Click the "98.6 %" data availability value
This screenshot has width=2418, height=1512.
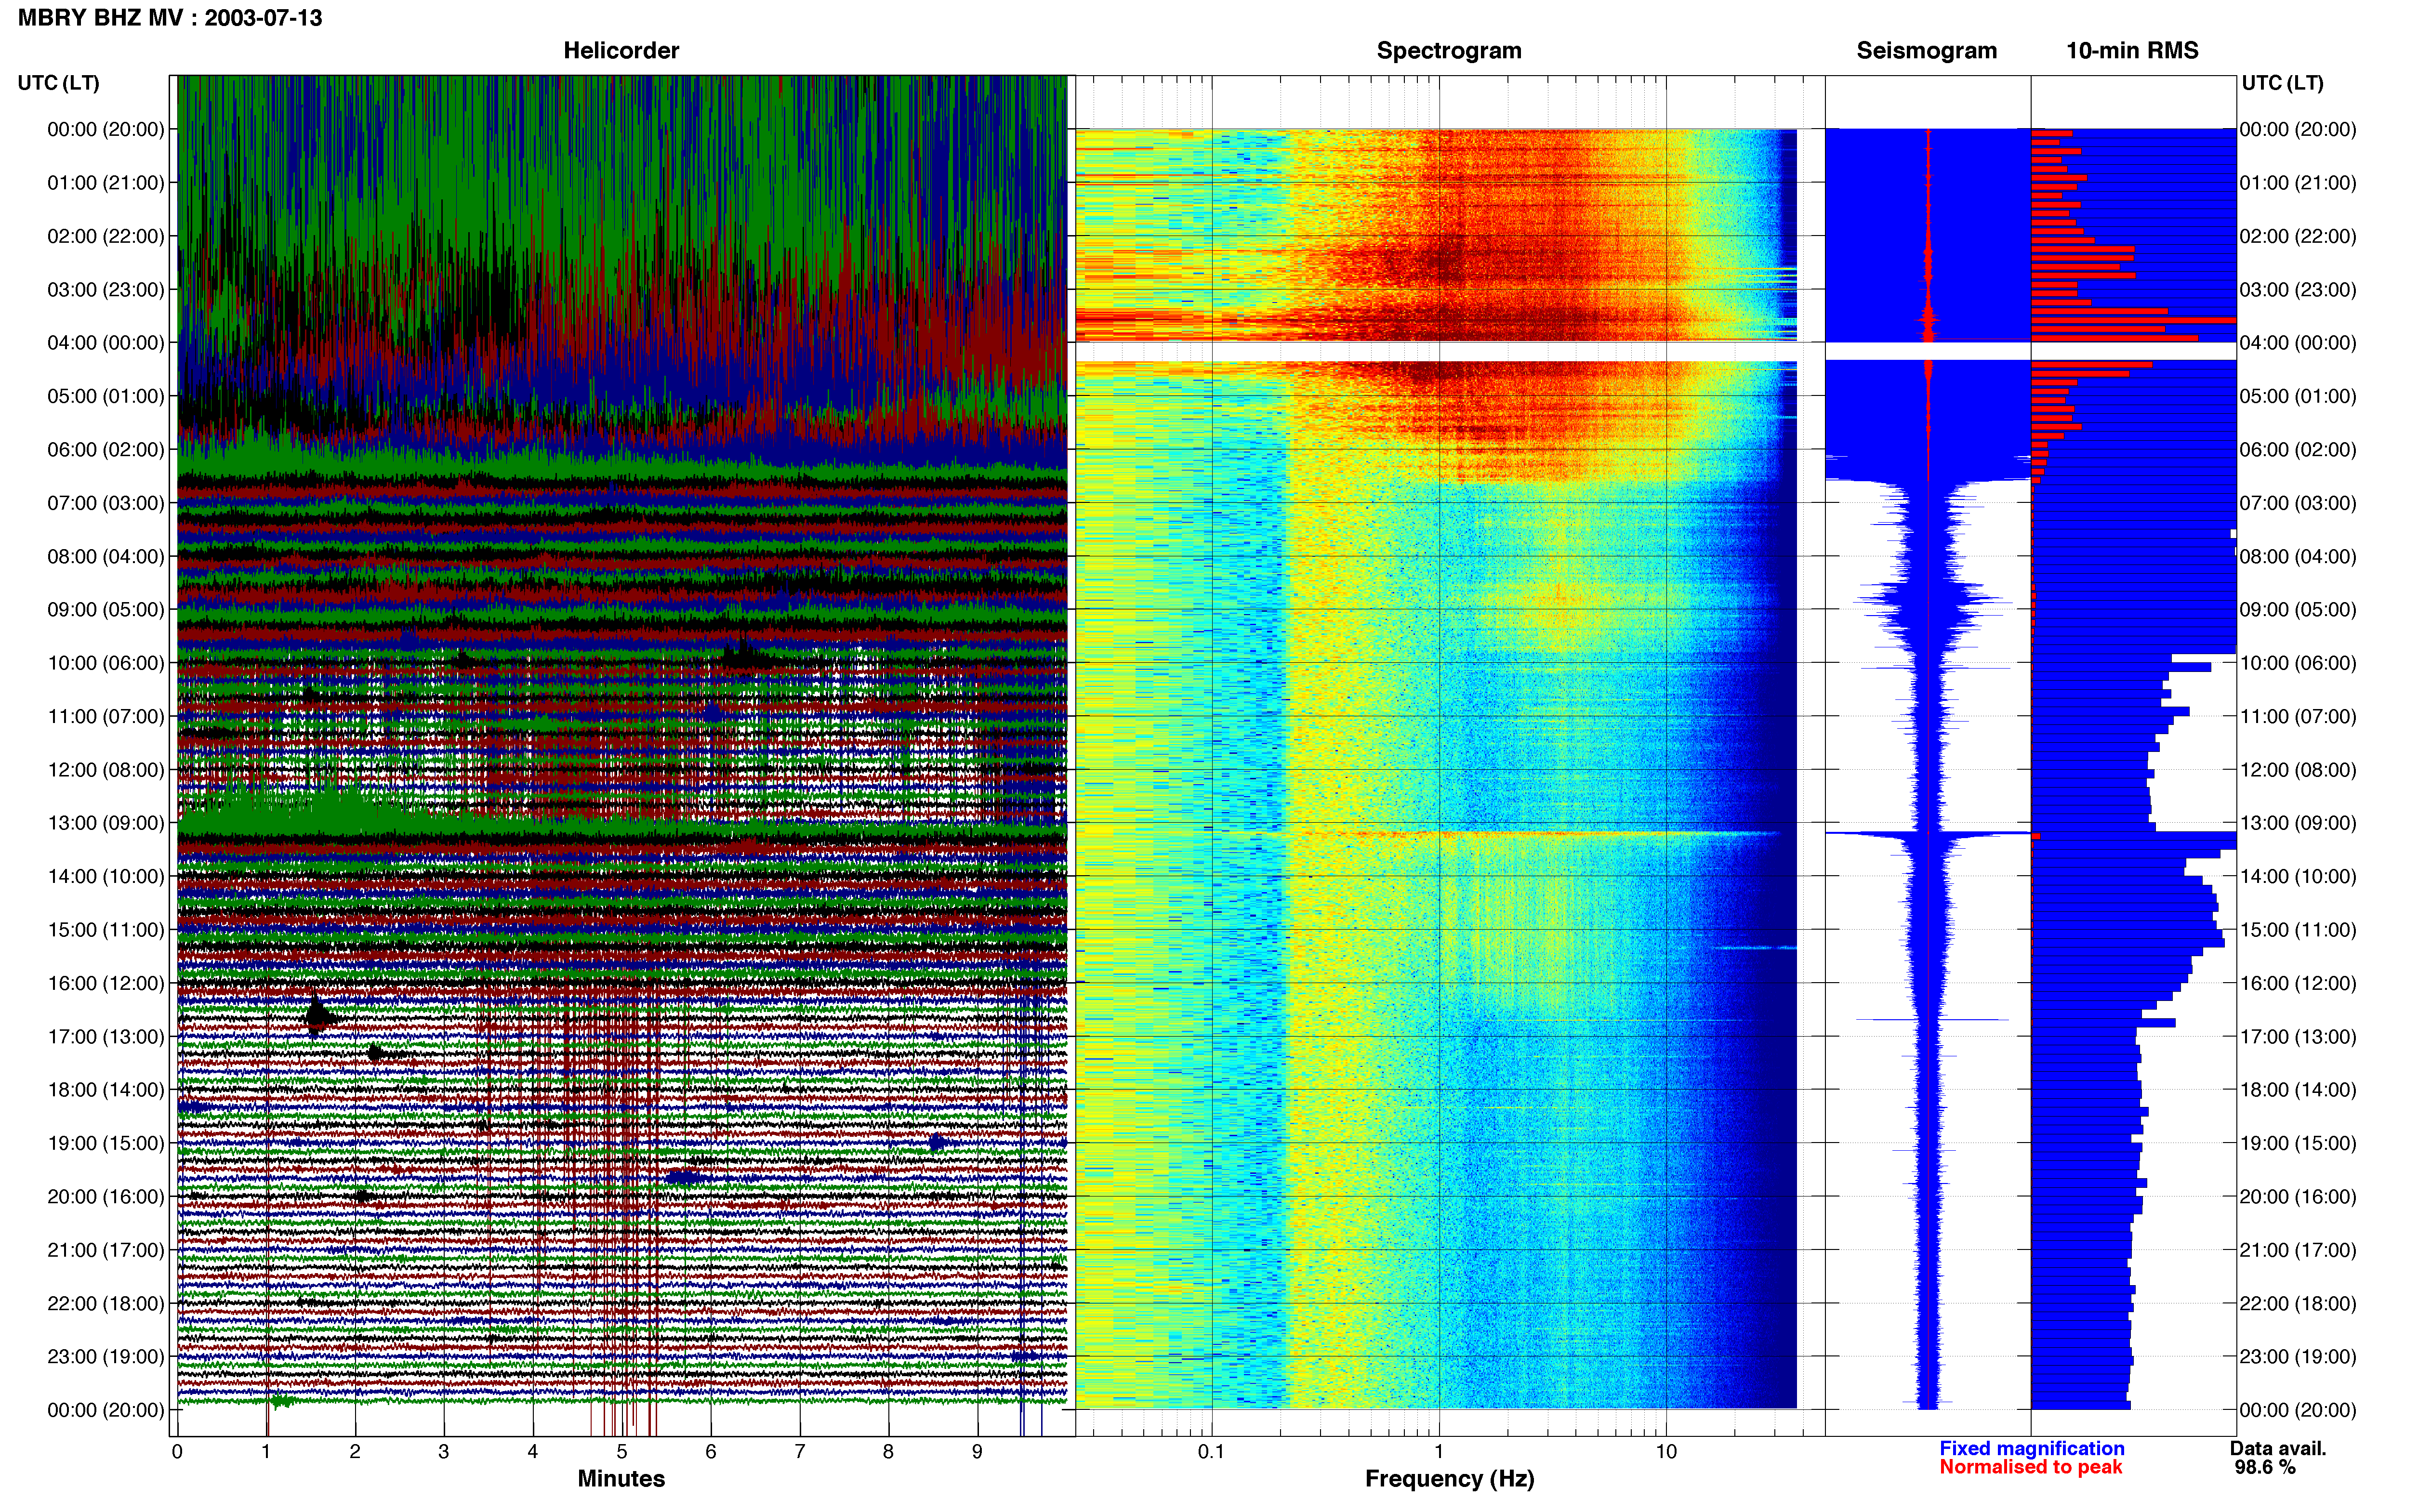coord(2265,1468)
